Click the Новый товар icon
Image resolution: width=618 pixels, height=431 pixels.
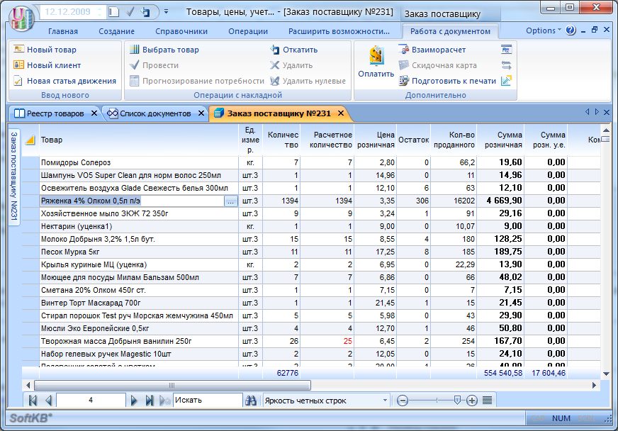[18, 50]
